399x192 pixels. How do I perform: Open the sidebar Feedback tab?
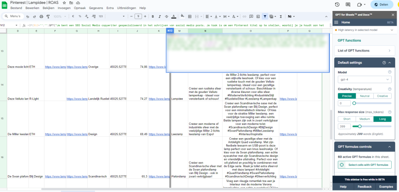coord(364,187)
